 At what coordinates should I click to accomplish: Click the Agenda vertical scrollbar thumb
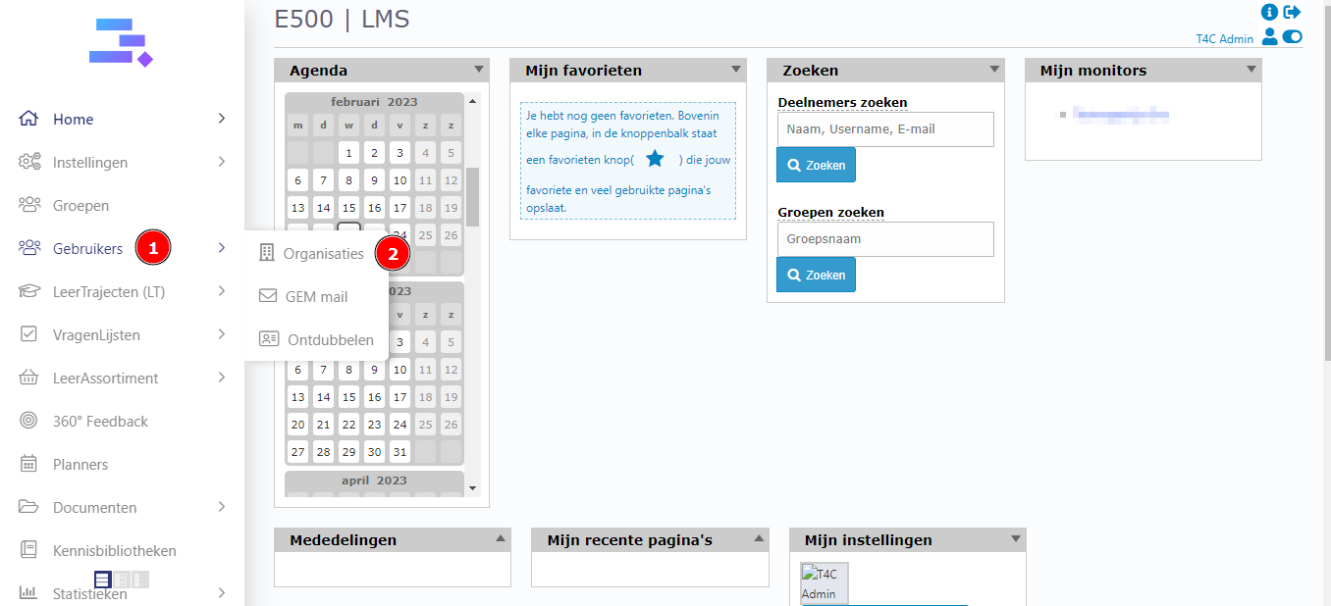click(472, 196)
